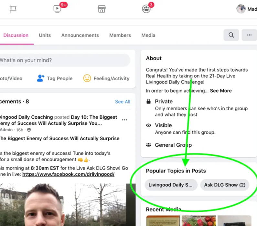Click the profile picture avatar

(241, 9)
